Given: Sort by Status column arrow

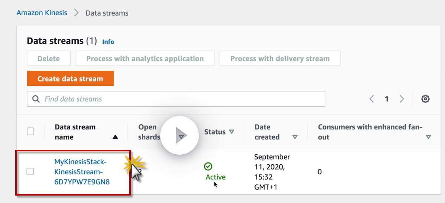Looking at the screenshot, I should (x=232, y=132).
